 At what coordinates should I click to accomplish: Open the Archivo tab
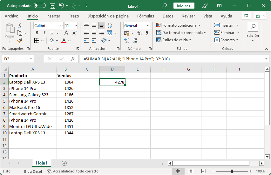point(11,16)
